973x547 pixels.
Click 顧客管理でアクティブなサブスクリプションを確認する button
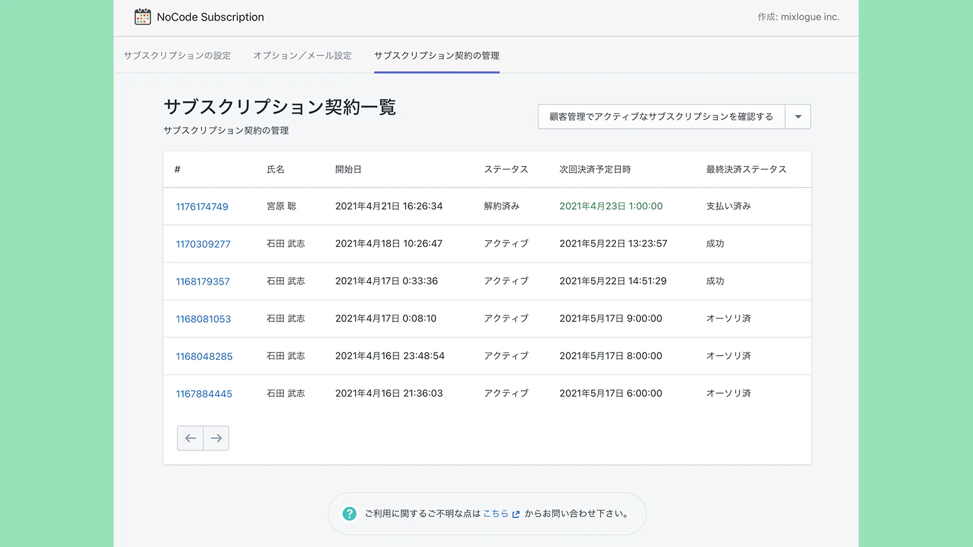[661, 117]
